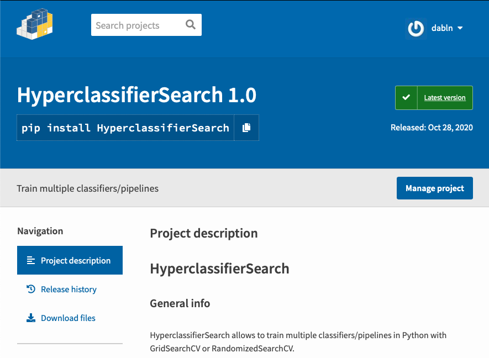Click the Released Oct 28, 2020 date

(432, 127)
